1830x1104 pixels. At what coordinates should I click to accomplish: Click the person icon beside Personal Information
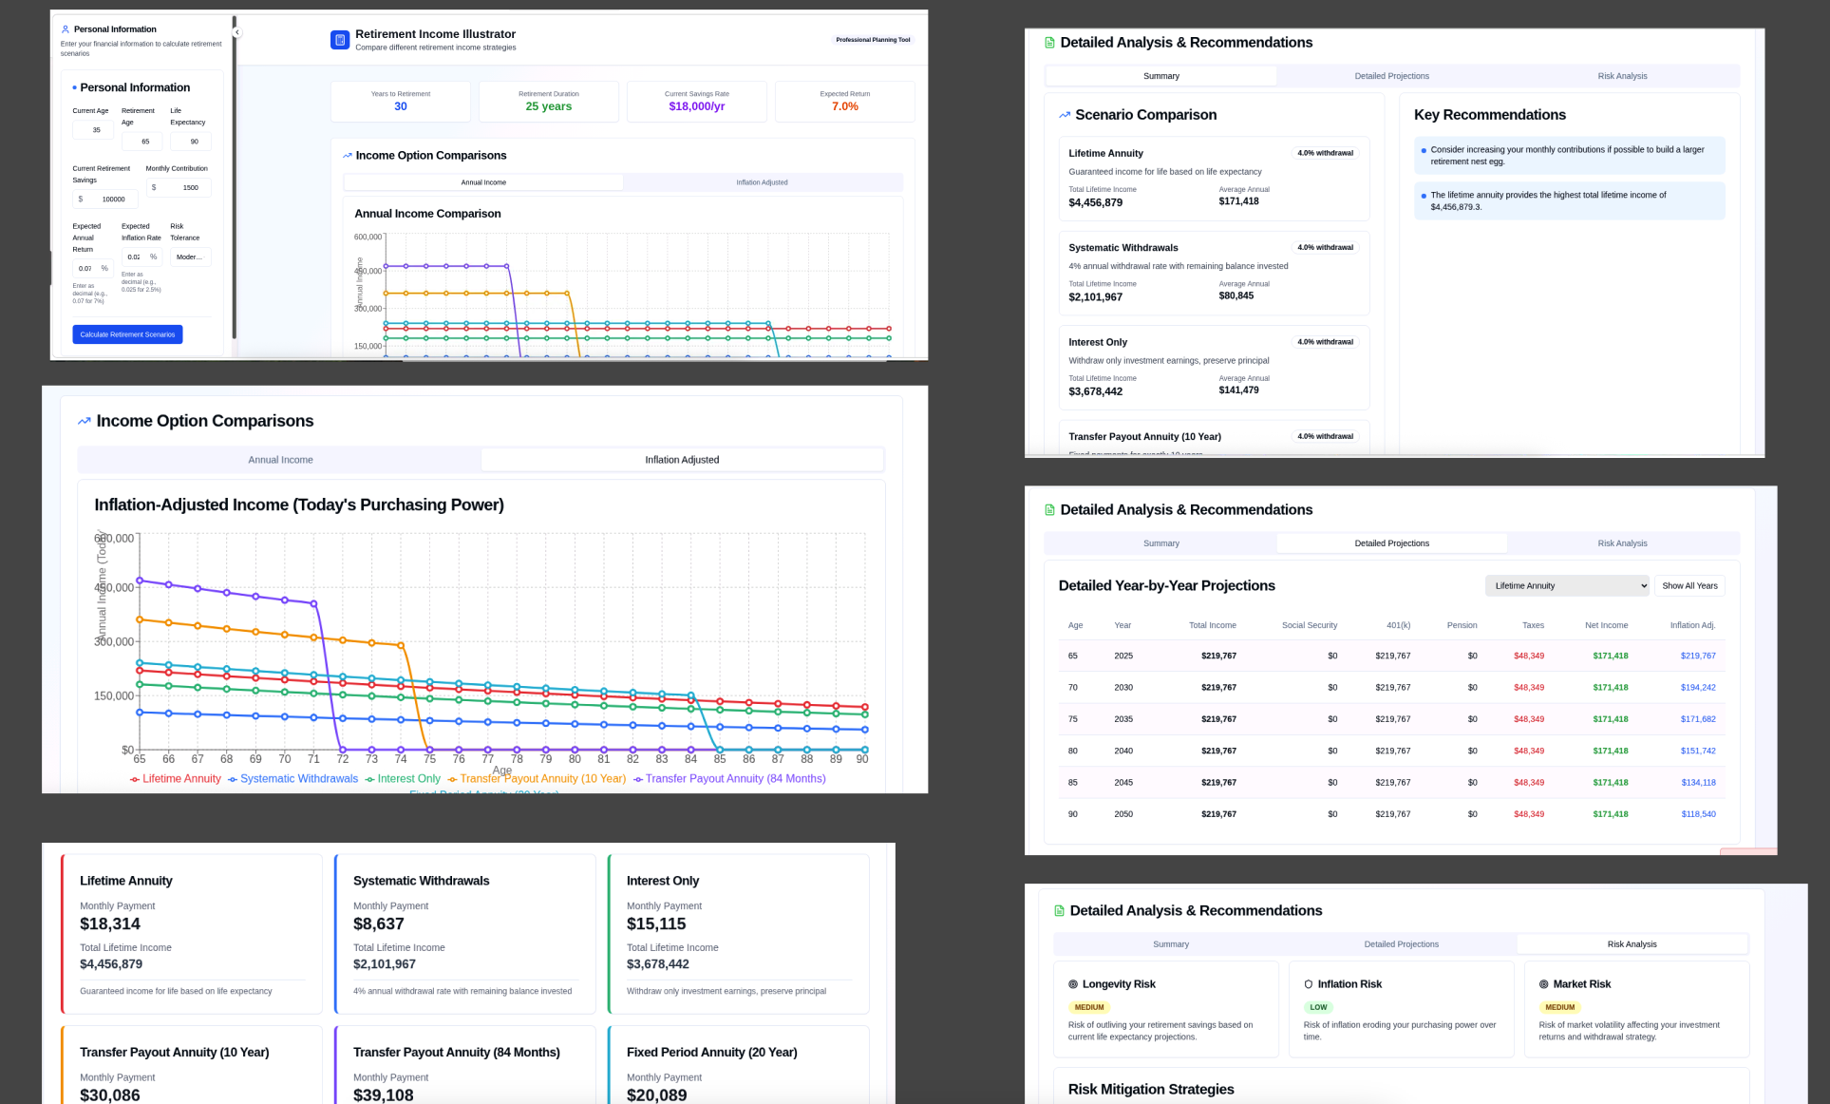coord(66,29)
